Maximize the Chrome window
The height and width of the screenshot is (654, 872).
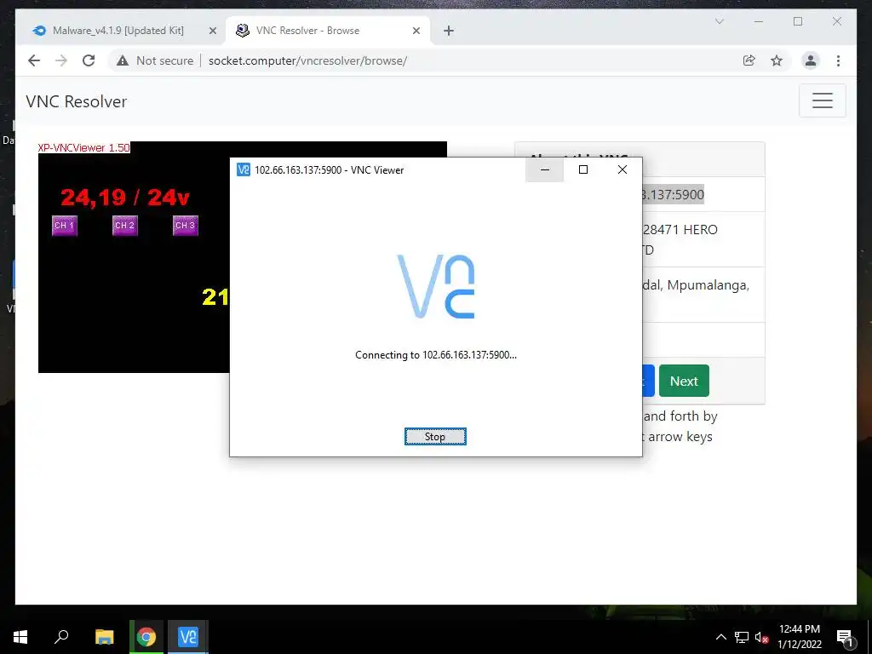click(x=797, y=21)
